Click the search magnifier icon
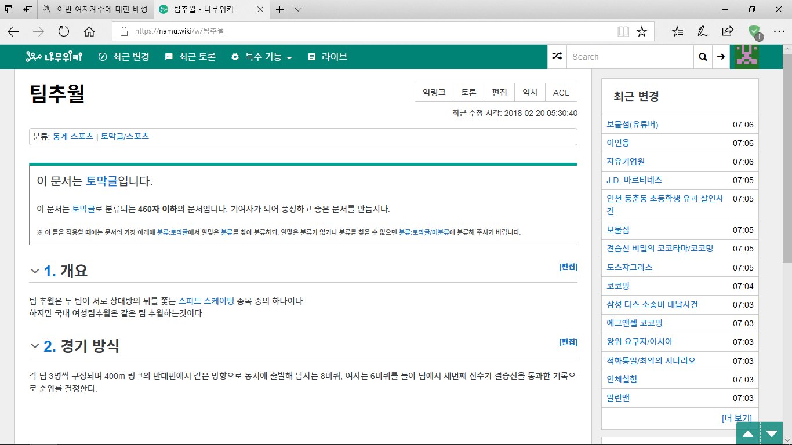This screenshot has height=445, width=792. pyautogui.click(x=703, y=57)
